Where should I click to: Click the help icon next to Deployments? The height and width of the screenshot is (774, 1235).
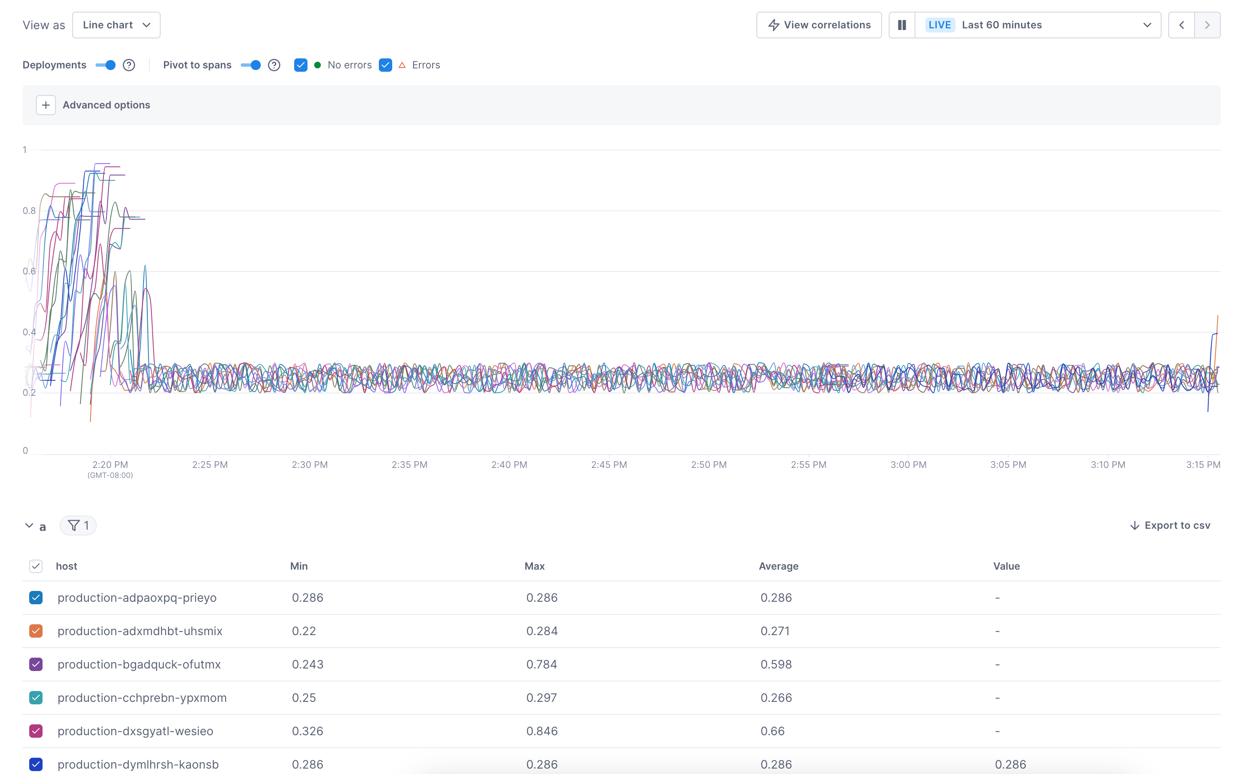(x=129, y=65)
